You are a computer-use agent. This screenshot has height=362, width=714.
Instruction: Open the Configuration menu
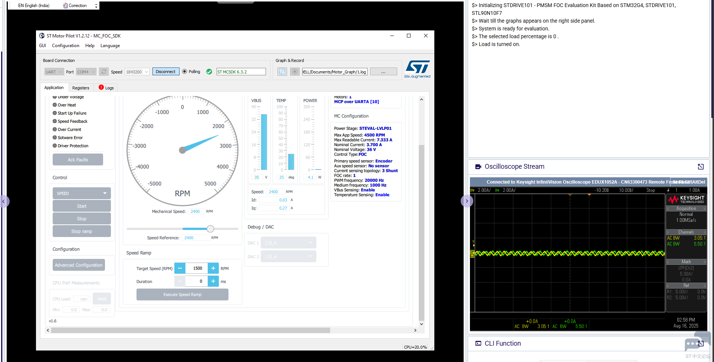(66, 46)
